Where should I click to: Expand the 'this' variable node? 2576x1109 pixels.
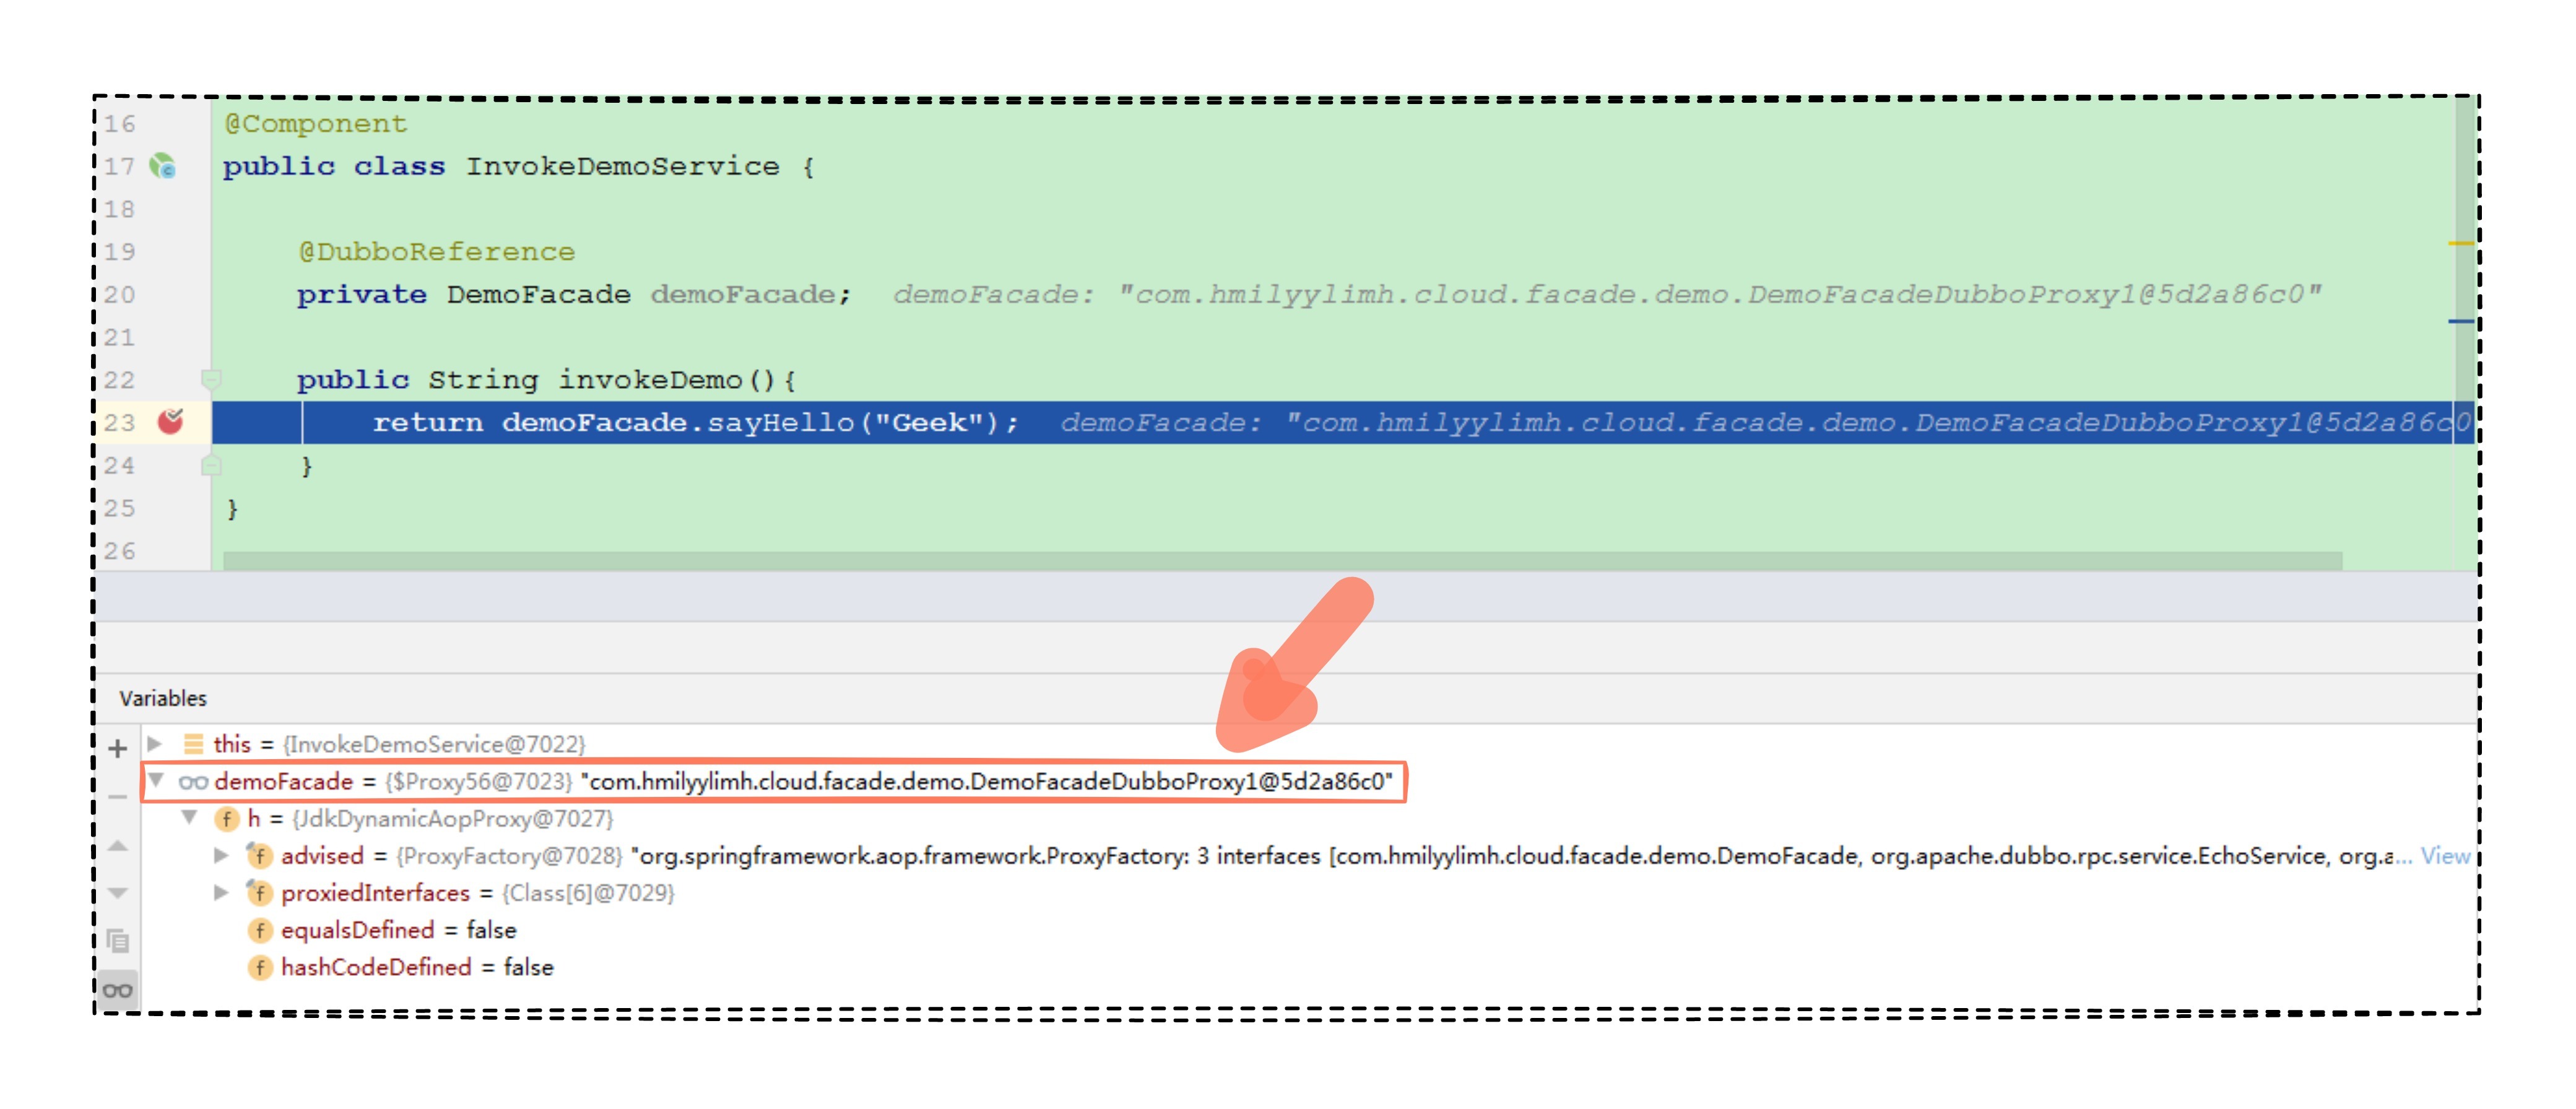point(155,744)
